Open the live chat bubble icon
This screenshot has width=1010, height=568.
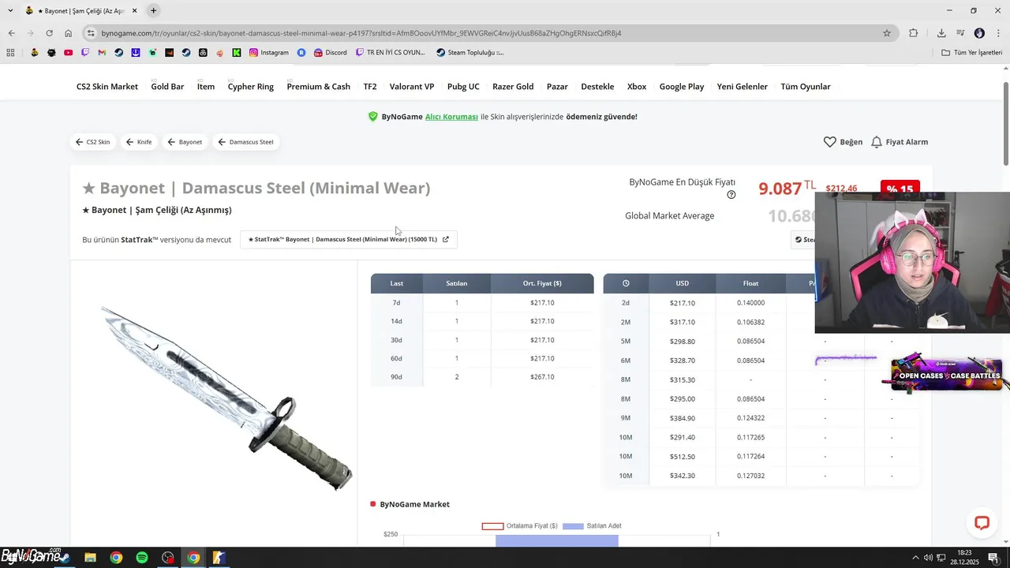point(982,522)
